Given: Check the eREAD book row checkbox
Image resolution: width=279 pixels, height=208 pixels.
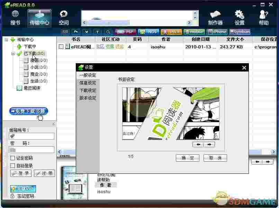Looking at the screenshot, I should pos(61,47).
